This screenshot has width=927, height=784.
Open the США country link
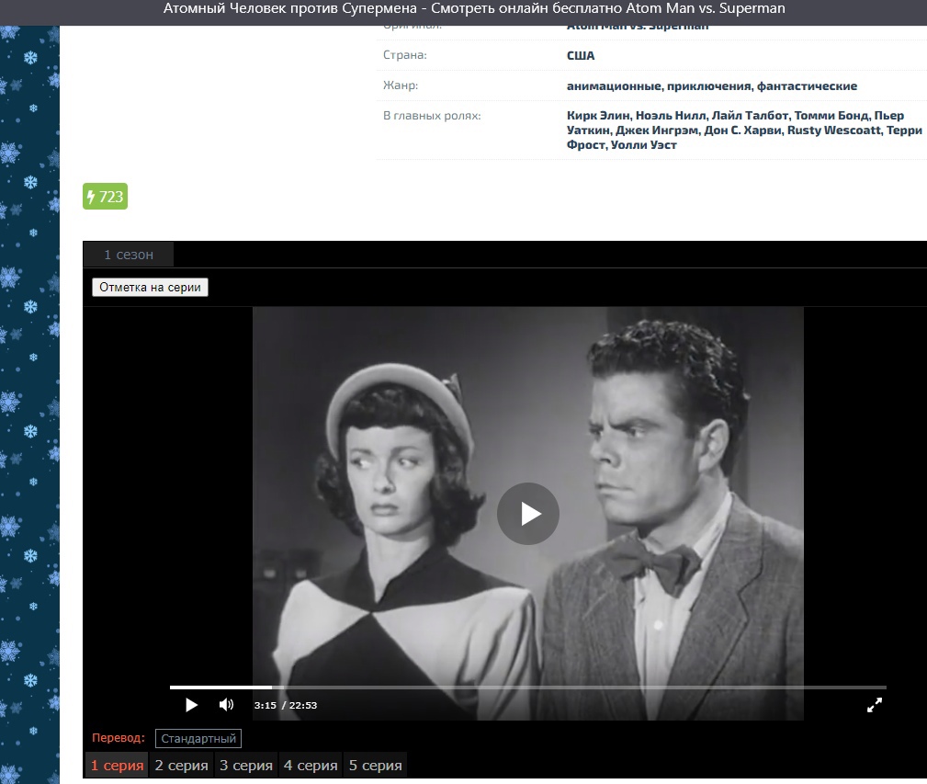tap(581, 55)
